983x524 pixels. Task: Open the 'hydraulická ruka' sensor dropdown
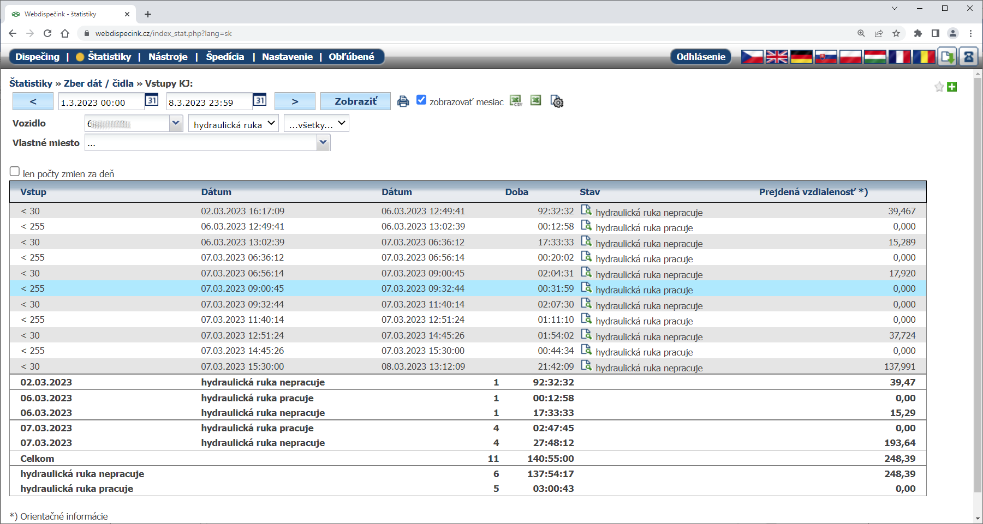click(x=233, y=124)
